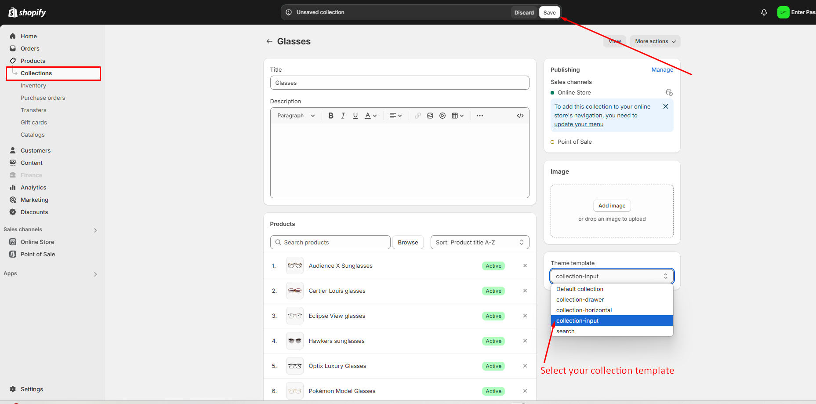The image size is (816, 404).
Task: Open Catalogs page
Action: pyautogui.click(x=33, y=135)
